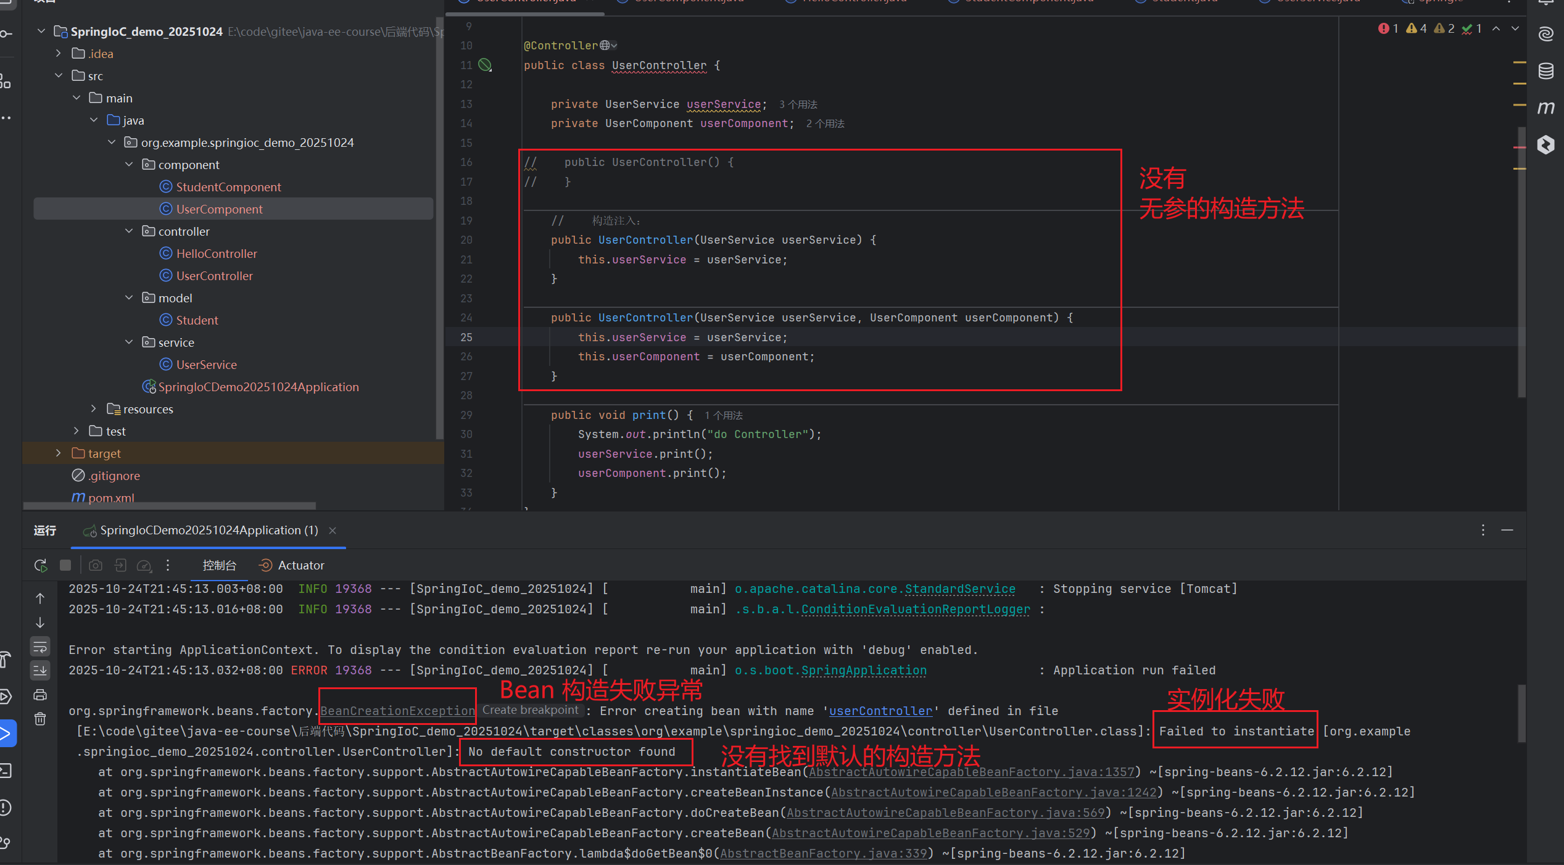Collapse the controller package

click(x=129, y=231)
